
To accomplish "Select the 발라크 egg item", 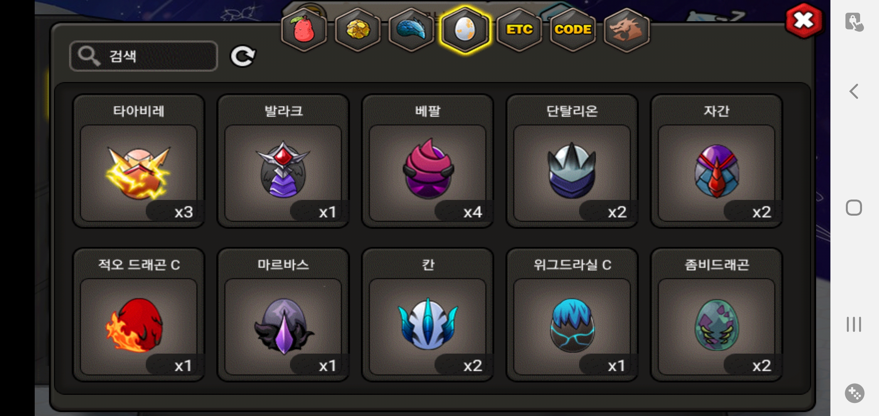I will 283,161.
